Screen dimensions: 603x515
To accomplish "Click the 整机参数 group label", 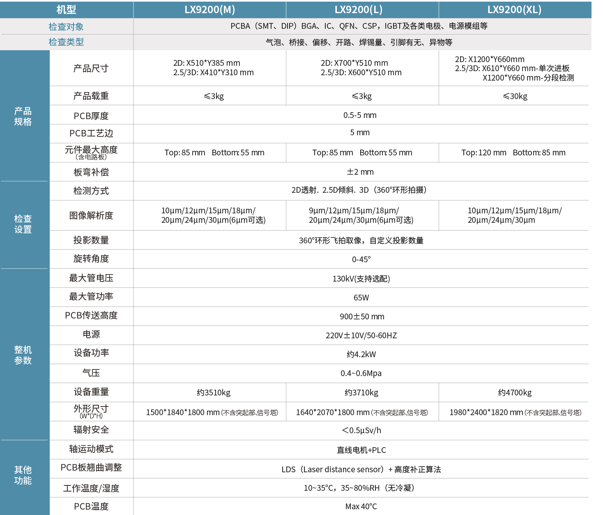I will (x=23, y=355).
